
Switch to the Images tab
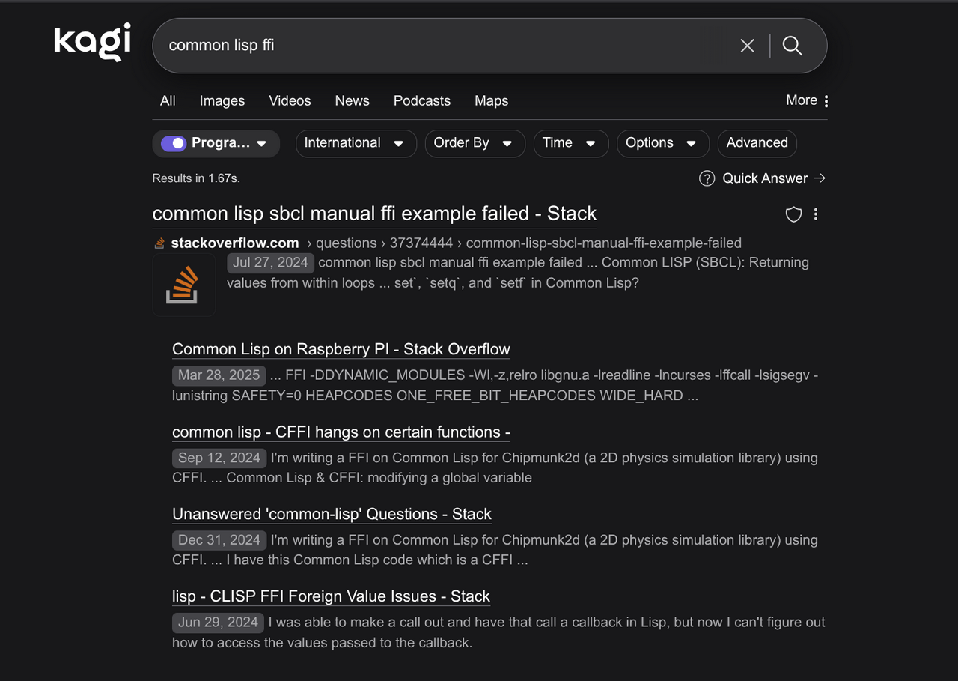(x=222, y=101)
